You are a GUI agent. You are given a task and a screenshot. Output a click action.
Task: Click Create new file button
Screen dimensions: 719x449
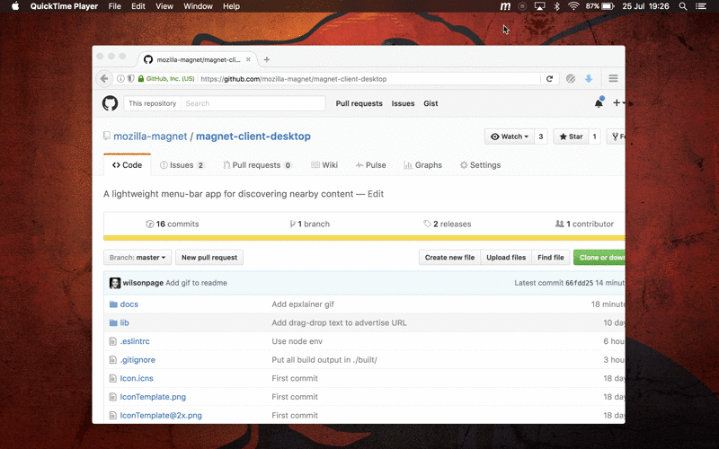point(449,258)
